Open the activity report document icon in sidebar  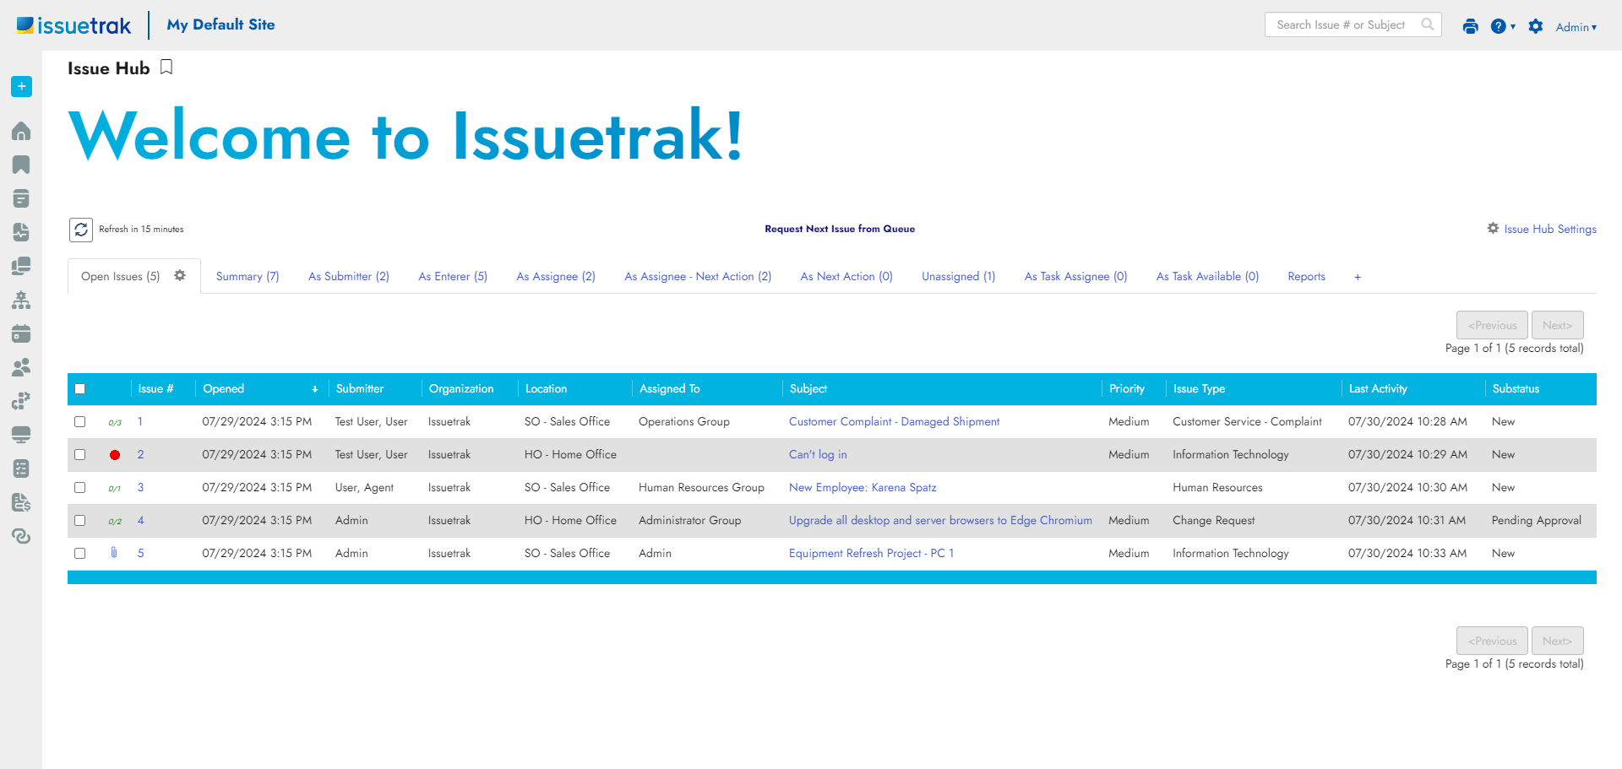21,232
